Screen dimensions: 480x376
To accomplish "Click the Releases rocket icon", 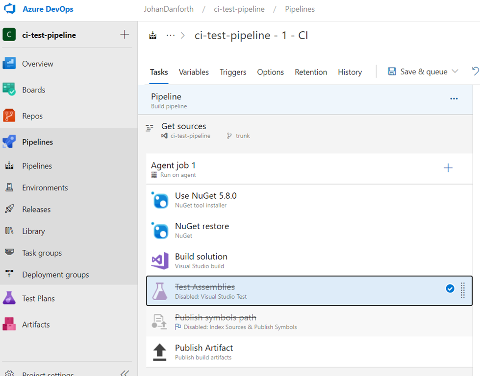I will click(9, 209).
